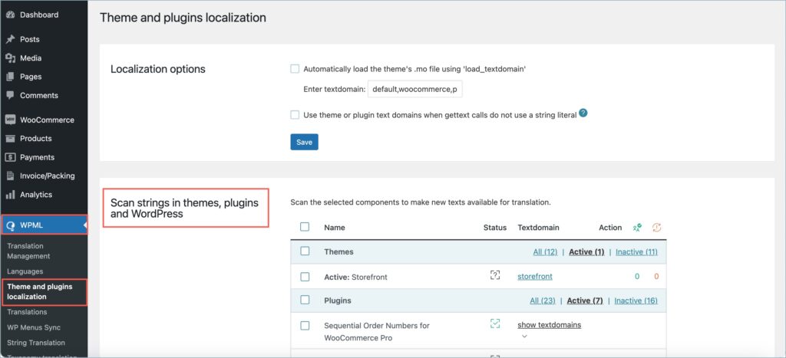This screenshot has width=786, height=358.
Task: Check the Plugins group checkbox
Action: [305, 300]
